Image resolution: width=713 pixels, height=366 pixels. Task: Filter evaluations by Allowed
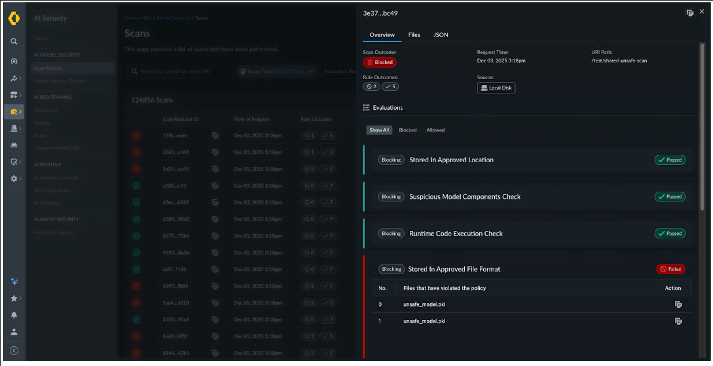click(435, 130)
